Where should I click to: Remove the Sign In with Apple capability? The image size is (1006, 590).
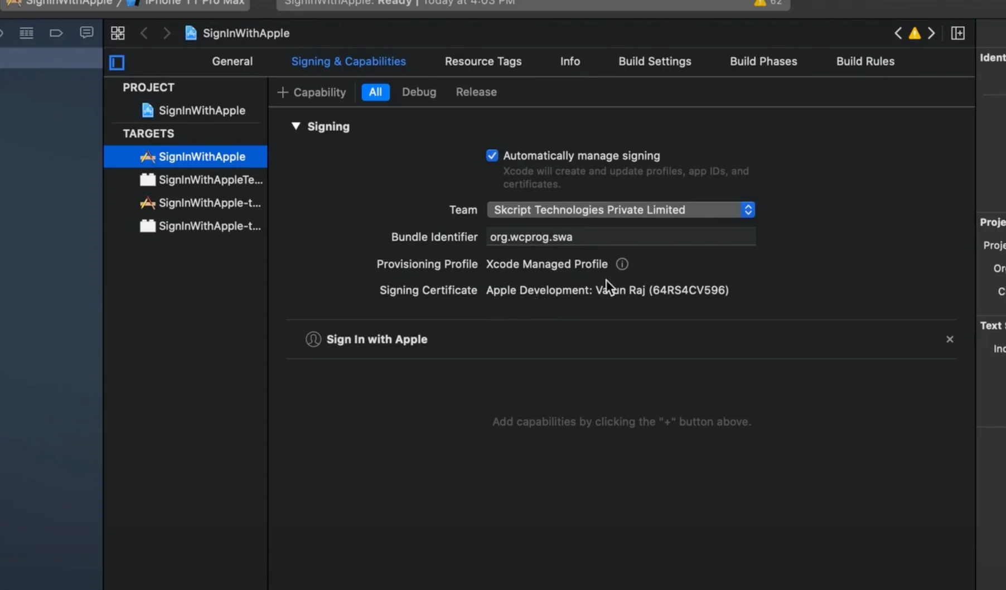click(950, 339)
